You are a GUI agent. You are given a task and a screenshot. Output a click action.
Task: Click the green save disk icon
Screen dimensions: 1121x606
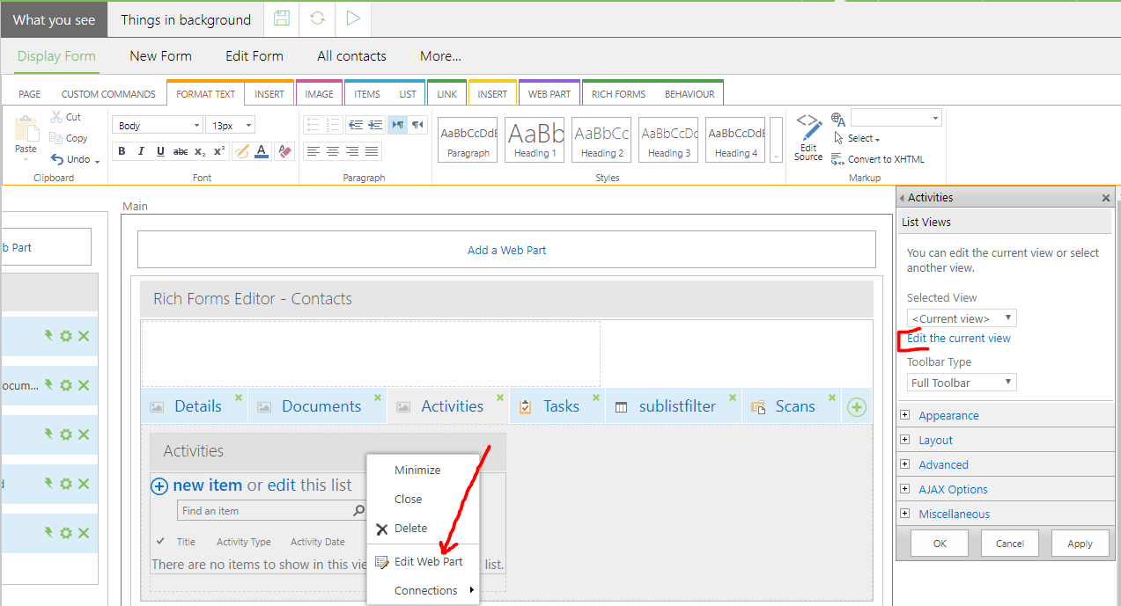coord(282,19)
